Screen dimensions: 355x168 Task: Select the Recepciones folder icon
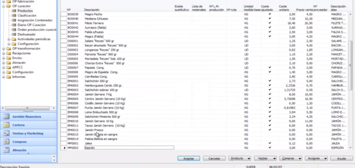tap(9, 53)
